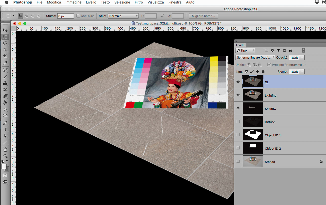326x205 pixels.
Task: Lock all layer attributes
Action: click(263, 72)
